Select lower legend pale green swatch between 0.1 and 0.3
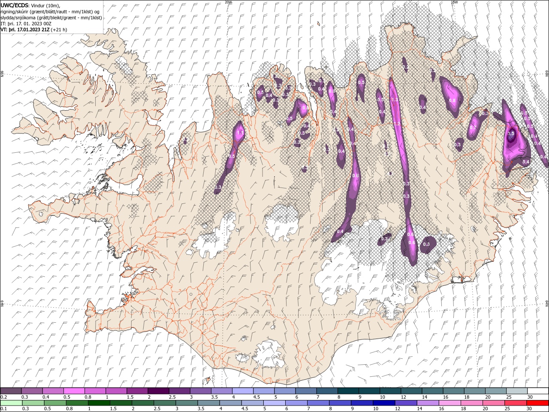 (x=11, y=403)
